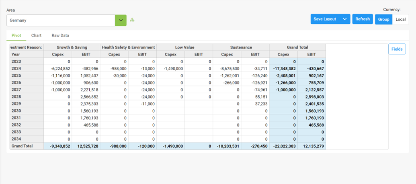Click the 2,401,535 total EBIT cell
Image resolution: width=416 pixels, height=184 pixels.
pyautogui.click(x=312, y=104)
